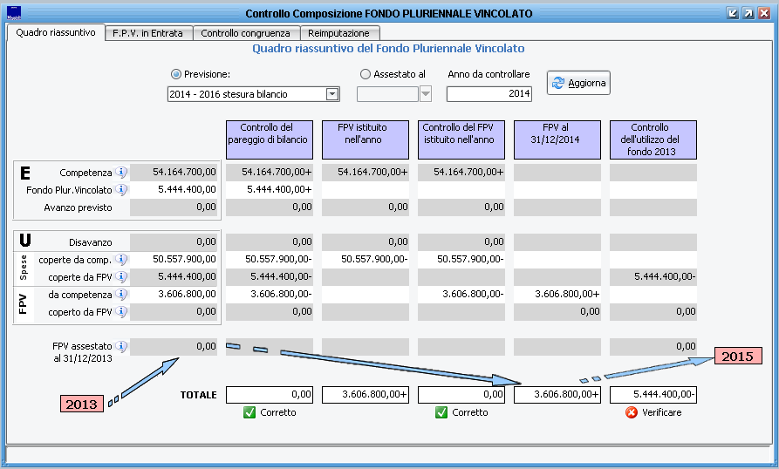779x469 pixels.
Task: Open the Assestato al date dropdown
Action: pos(426,94)
